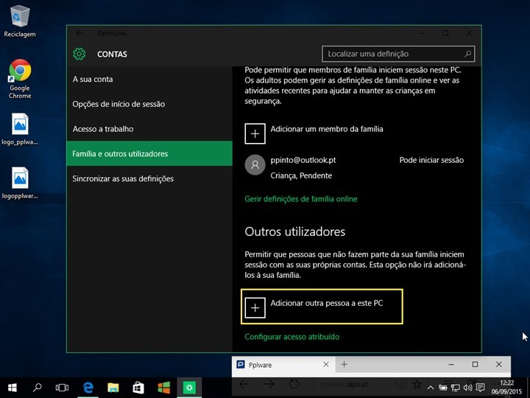
Task: Open taskbar search magnifier
Action: pos(38,388)
